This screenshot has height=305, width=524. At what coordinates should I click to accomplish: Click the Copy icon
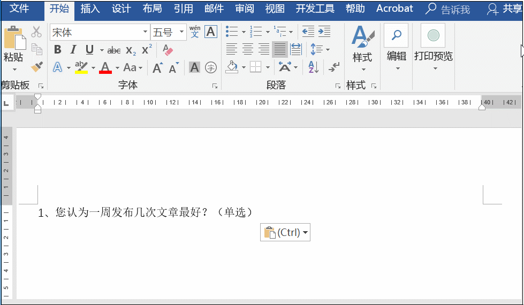pos(36,49)
